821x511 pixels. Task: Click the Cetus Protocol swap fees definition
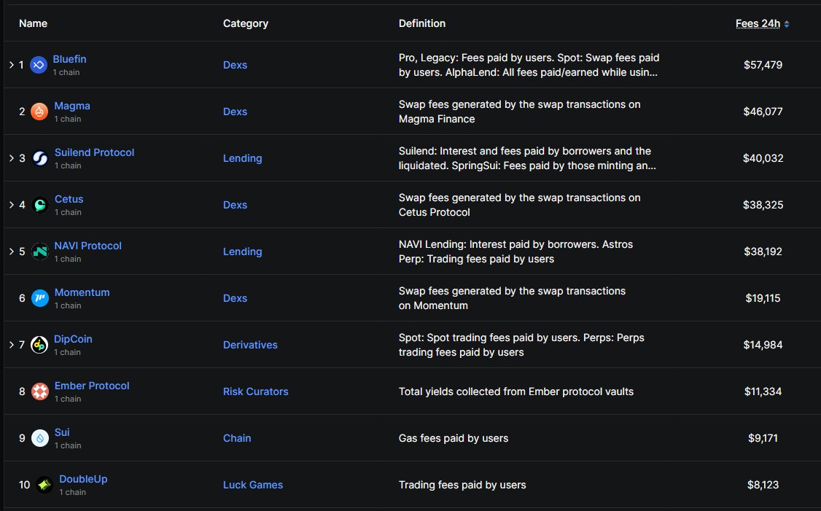click(519, 205)
